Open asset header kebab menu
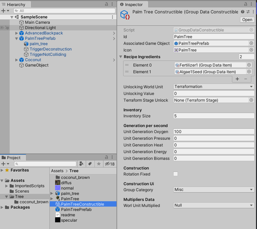Image resolution: width=257 pixels, height=229 pixels. [253, 12]
